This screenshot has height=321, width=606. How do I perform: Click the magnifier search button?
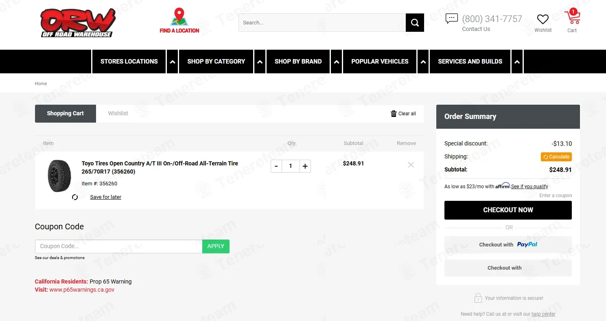pos(415,23)
